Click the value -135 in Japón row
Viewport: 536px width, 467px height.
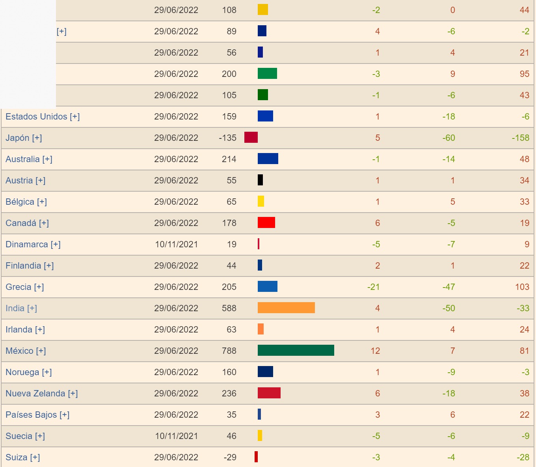tap(227, 138)
